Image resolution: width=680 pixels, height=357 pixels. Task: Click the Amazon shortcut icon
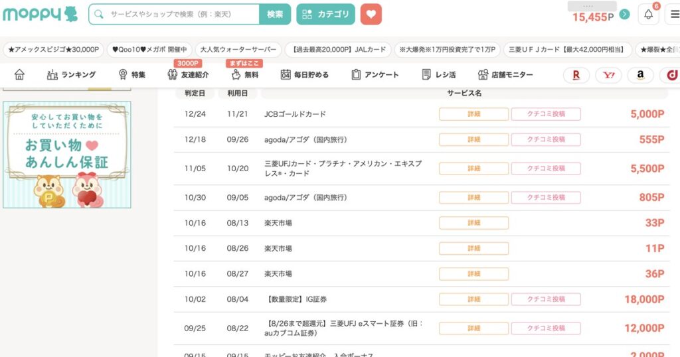point(641,76)
